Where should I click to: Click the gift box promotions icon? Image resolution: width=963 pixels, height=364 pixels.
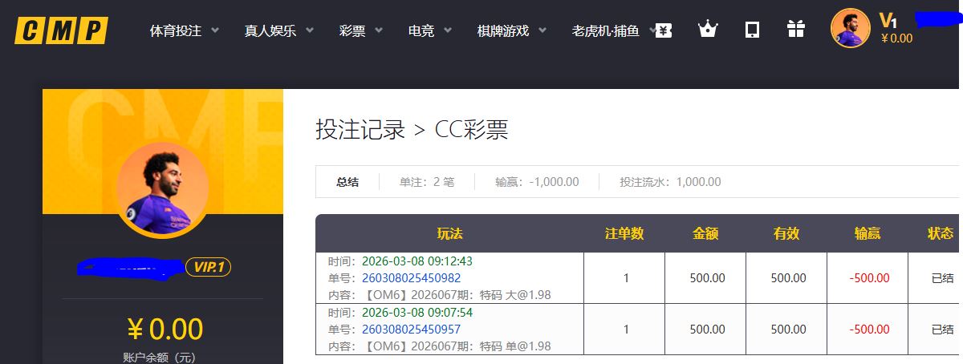click(x=795, y=30)
